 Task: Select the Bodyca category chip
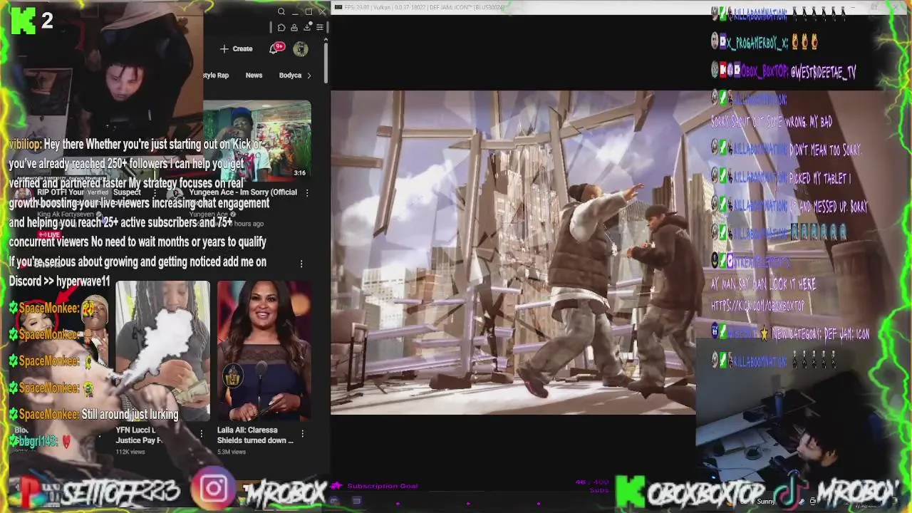[290, 75]
